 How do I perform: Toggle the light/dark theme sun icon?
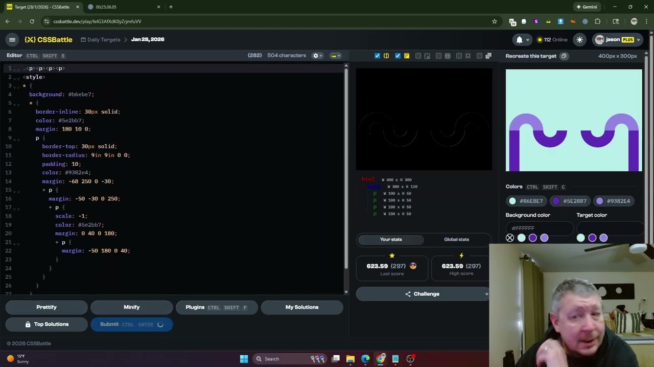point(579,40)
